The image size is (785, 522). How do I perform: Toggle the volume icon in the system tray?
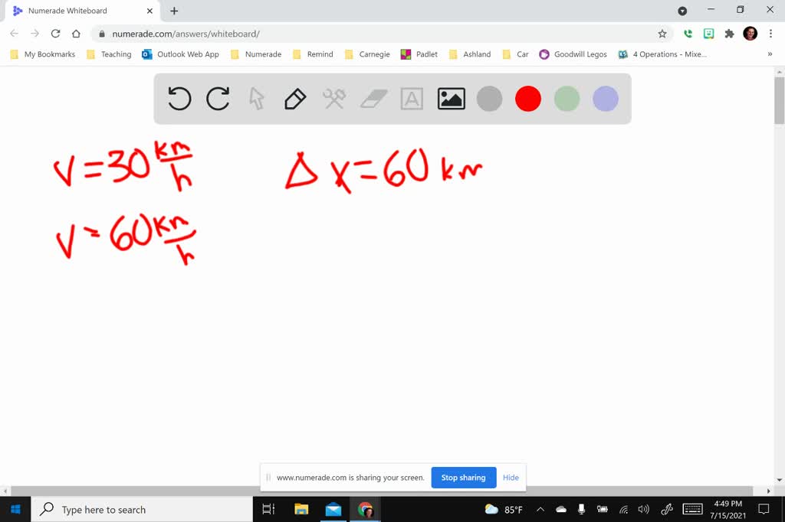coord(643,509)
